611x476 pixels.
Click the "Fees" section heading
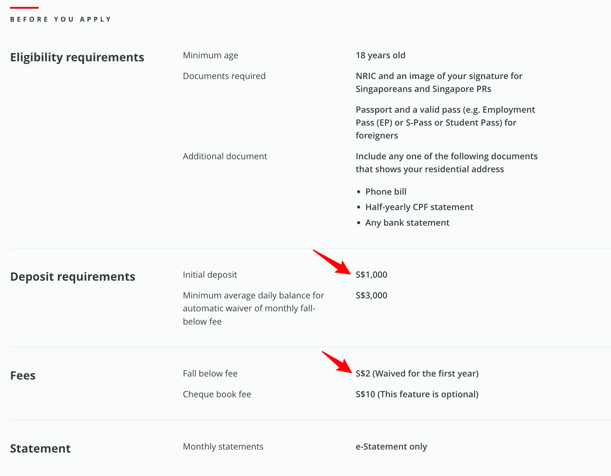coord(23,376)
